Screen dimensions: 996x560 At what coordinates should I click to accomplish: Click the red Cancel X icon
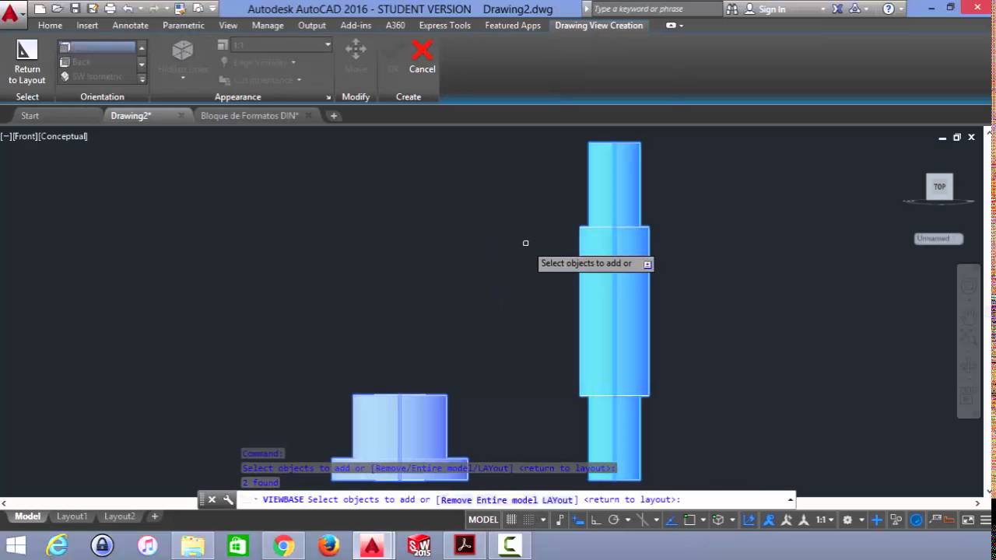click(x=422, y=51)
